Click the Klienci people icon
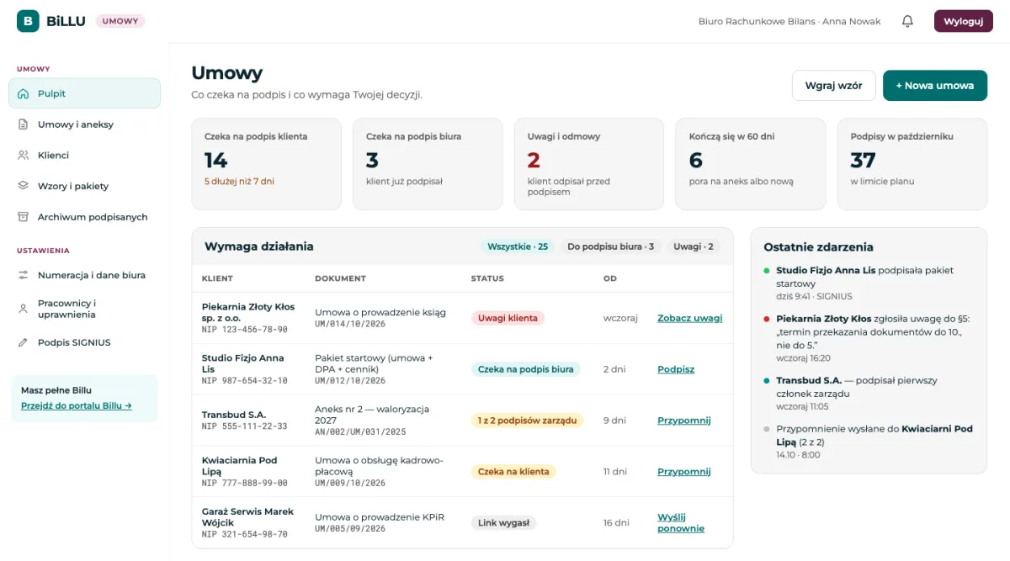 tap(23, 156)
